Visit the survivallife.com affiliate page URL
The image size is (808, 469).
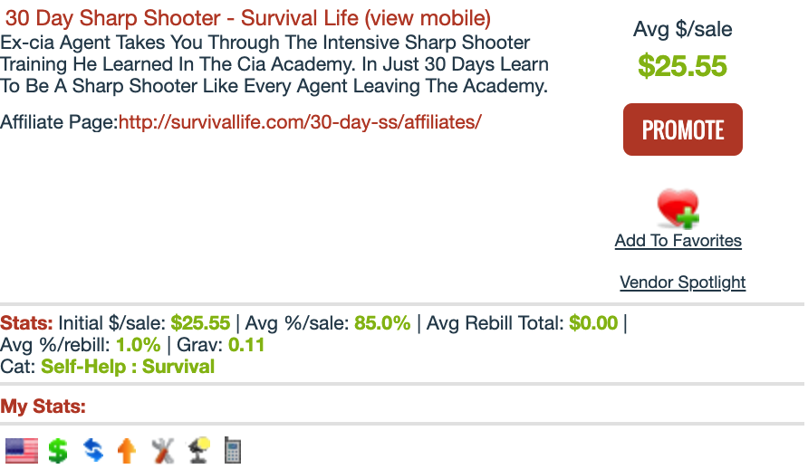point(300,122)
